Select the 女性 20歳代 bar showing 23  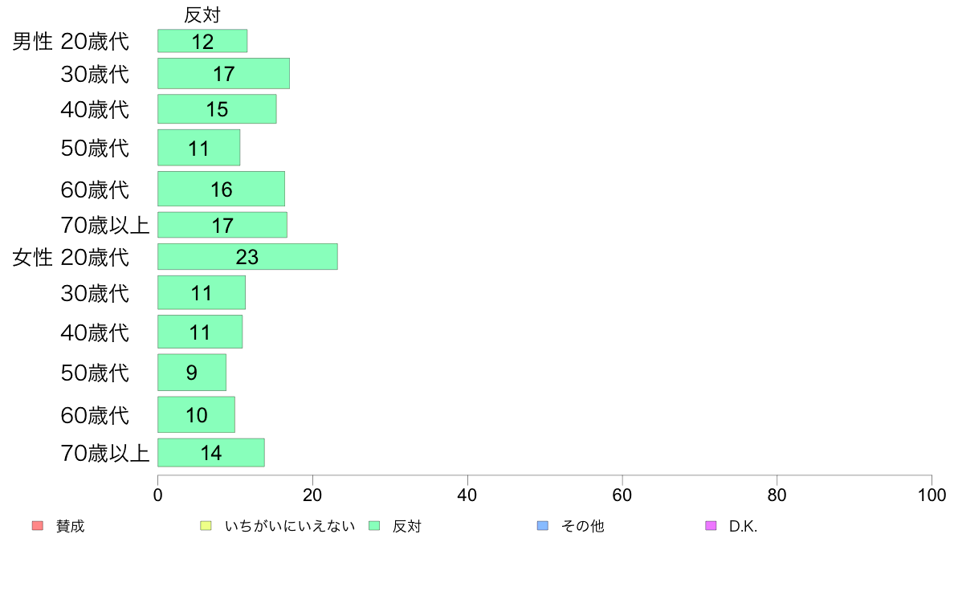pos(247,257)
